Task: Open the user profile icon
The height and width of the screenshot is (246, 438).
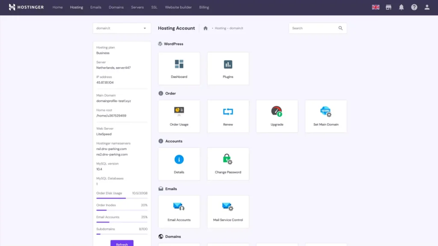Action: pos(427,7)
